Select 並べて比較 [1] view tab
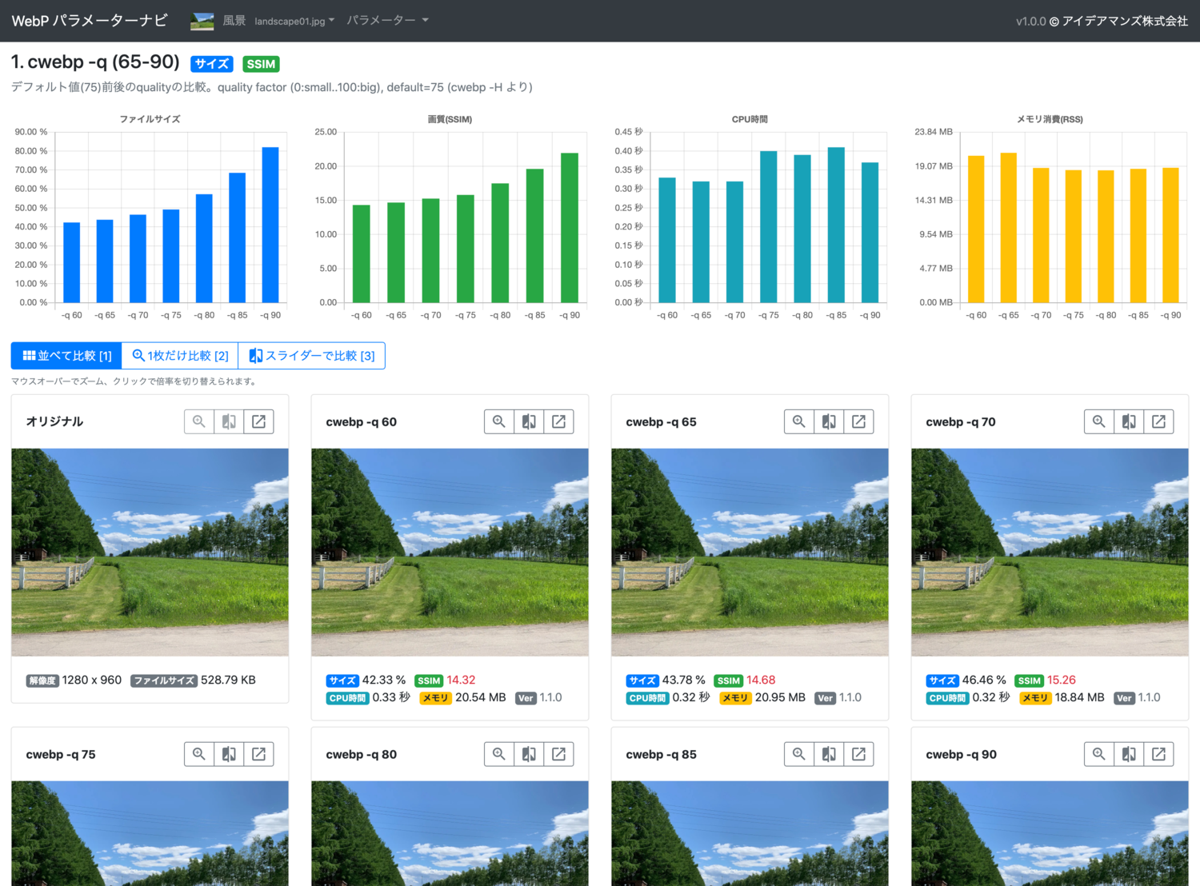1200x886 pixels. point(66,356)
